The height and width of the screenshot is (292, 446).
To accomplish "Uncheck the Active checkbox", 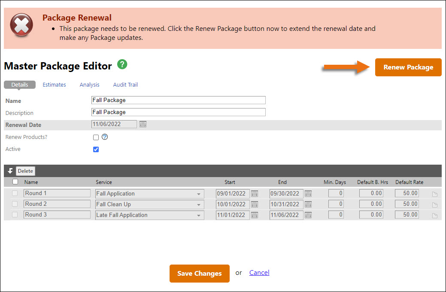I will (96, 149).
